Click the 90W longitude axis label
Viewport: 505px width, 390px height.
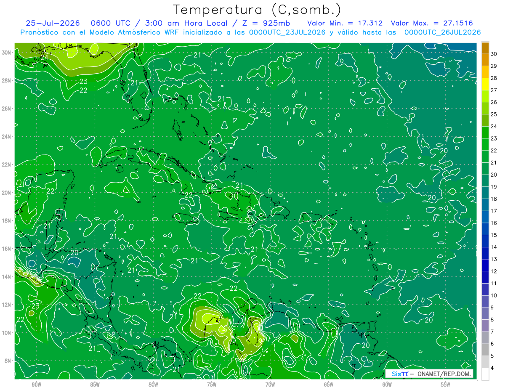[36, 385]
